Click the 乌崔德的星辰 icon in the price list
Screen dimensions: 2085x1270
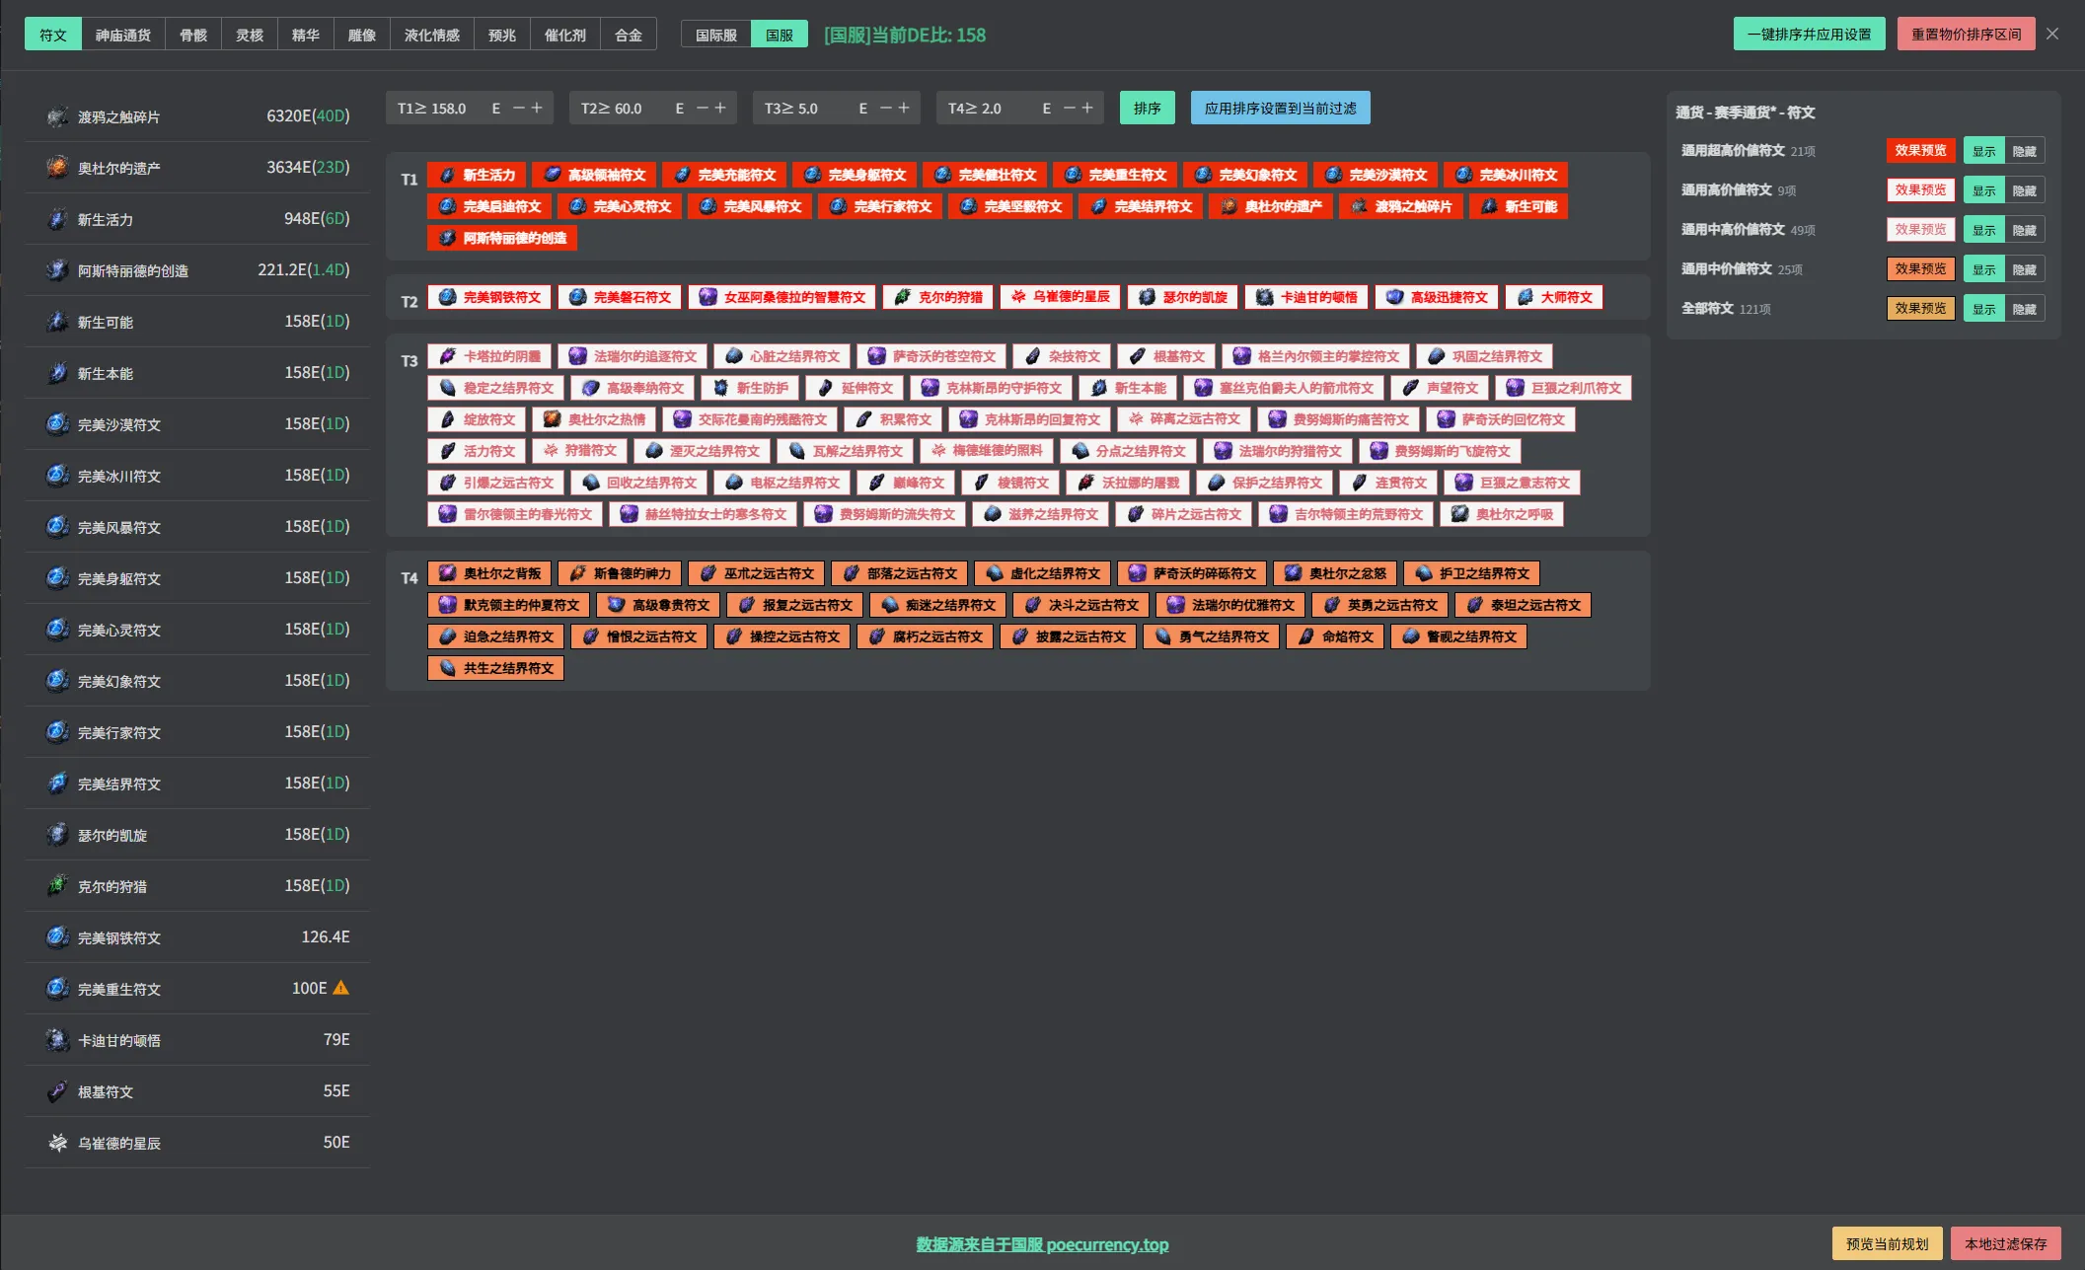tap(57, 1143)
